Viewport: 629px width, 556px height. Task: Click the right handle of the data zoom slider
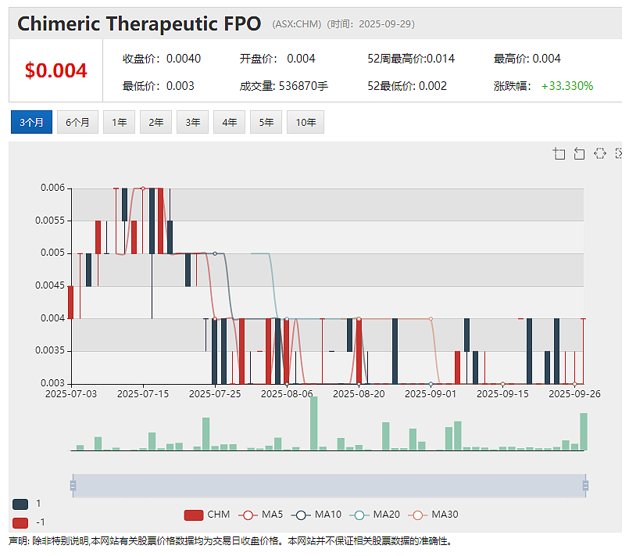coord(585,486)
